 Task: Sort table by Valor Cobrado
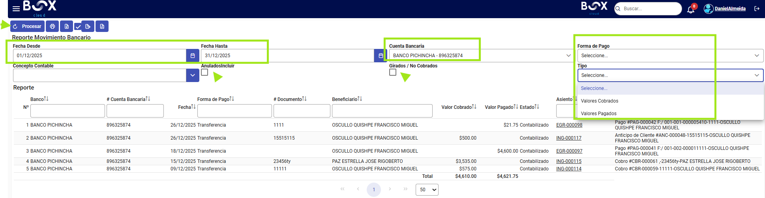pos(474,106)
